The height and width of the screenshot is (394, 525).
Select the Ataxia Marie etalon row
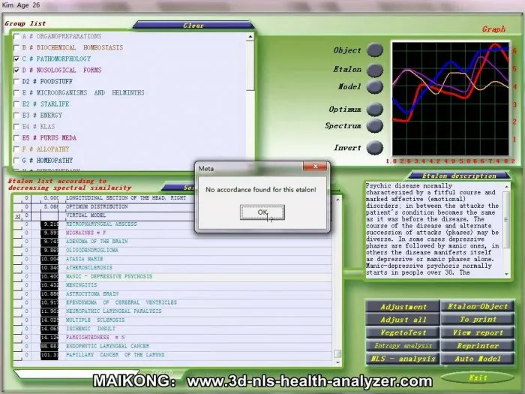pyautogui.click(x=172, y=259)
